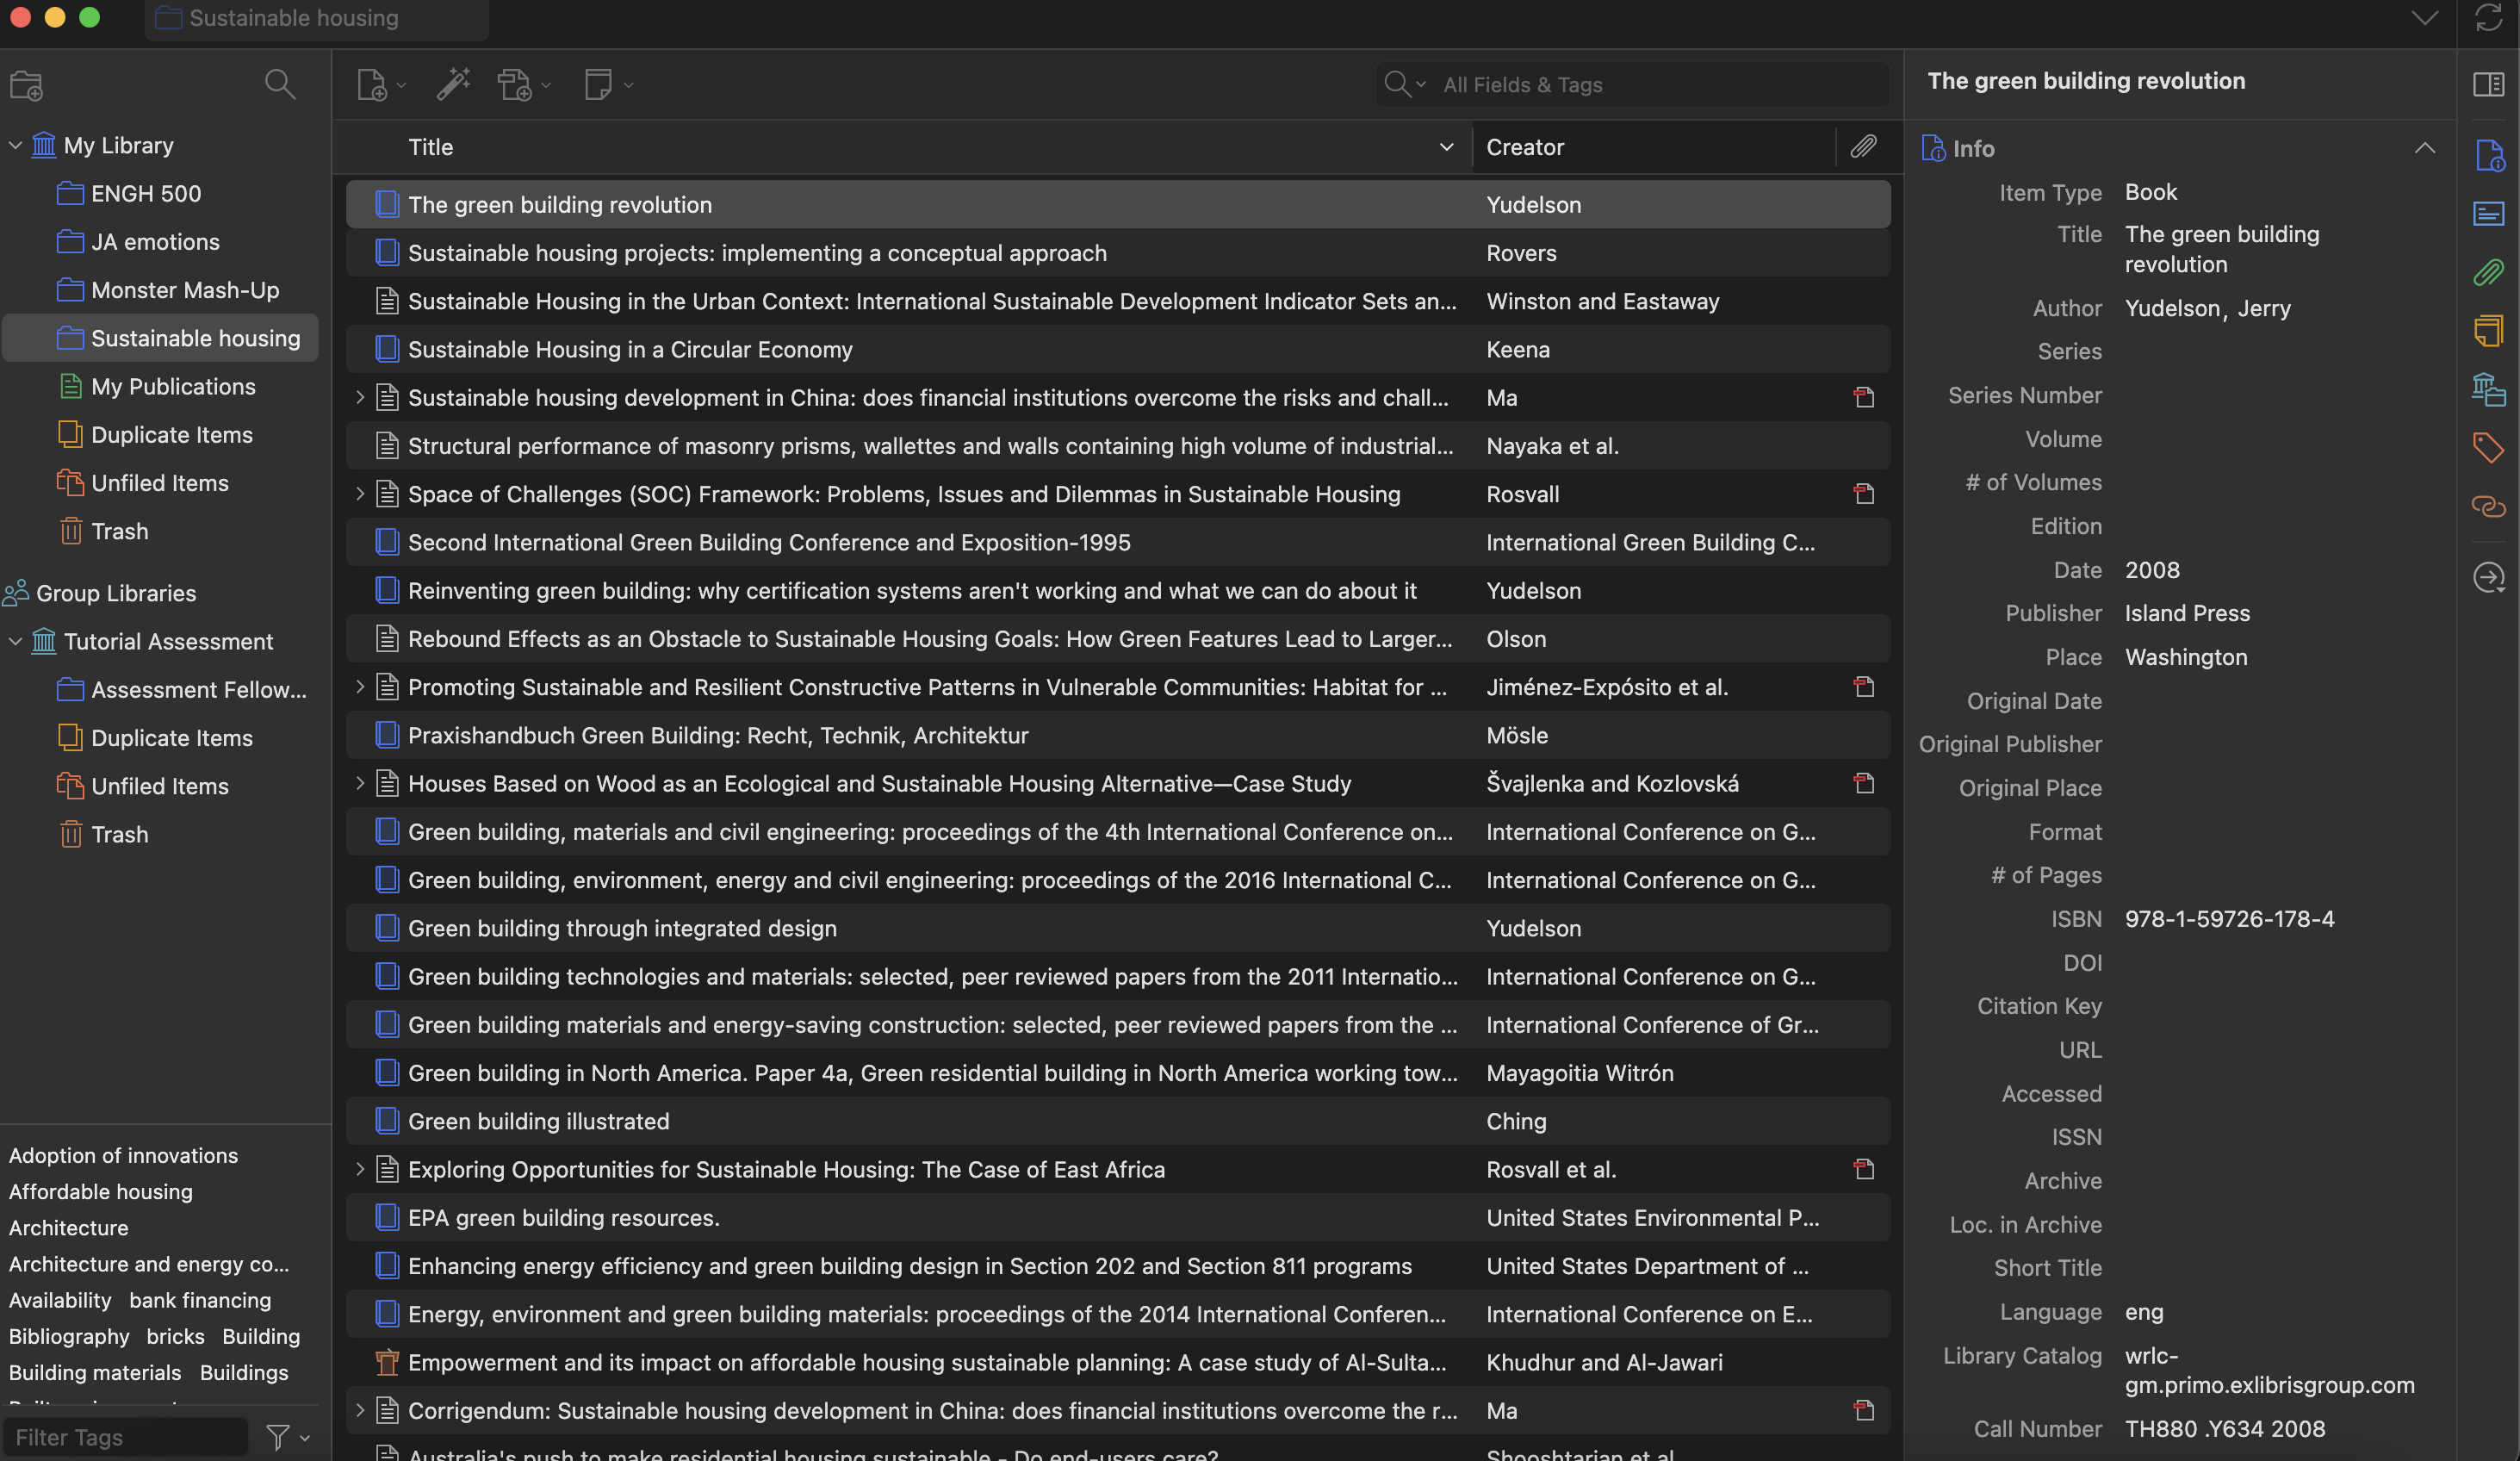Click the New Item toolbar icon
Viewport: 2520px width, 1461px height.
[372, 85]
